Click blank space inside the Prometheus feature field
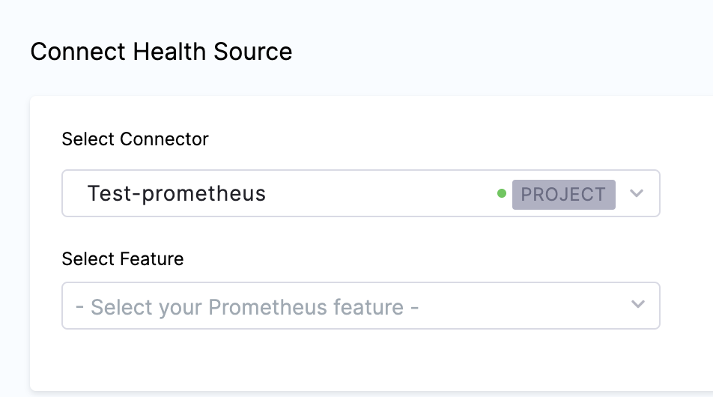 (524, 306)
